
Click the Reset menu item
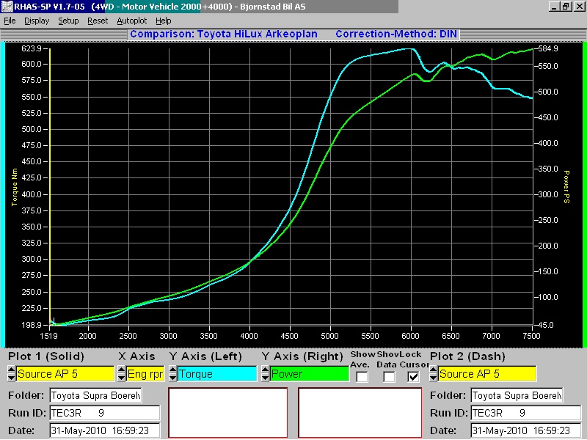tap(98, 21)
